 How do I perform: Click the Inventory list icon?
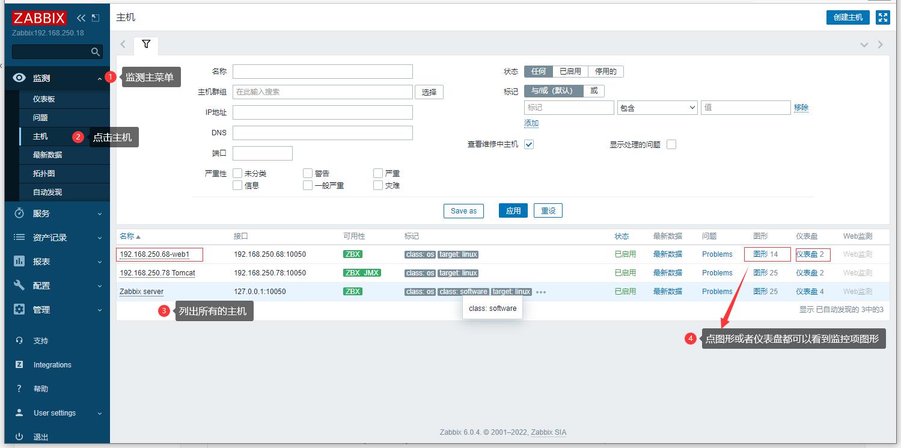[x=19, y=238]
